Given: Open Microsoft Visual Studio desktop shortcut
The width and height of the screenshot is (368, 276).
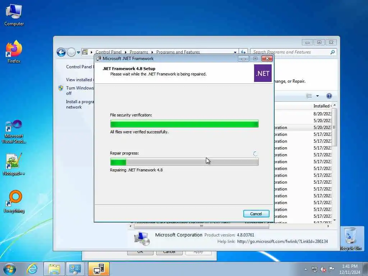Looking at the screenshot, I should point(14,132).
